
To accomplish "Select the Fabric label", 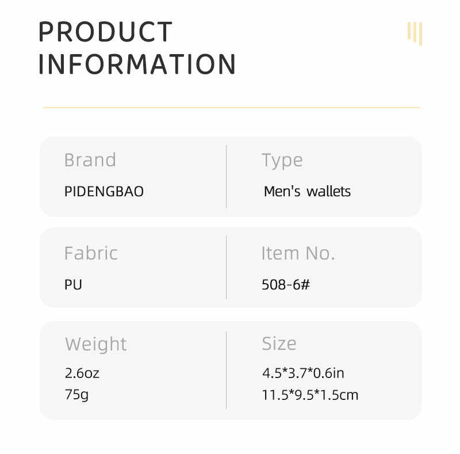I will click(91, 253).
